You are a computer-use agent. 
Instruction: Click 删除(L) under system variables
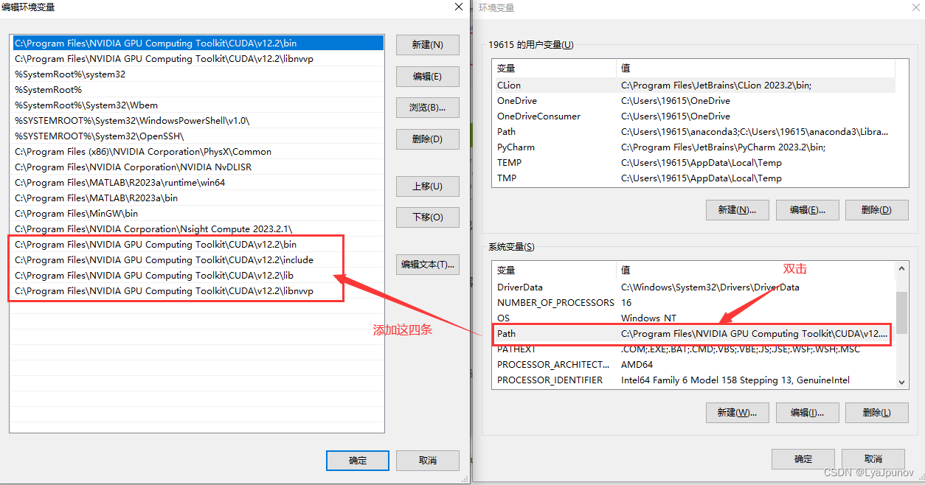coord(877,412)
